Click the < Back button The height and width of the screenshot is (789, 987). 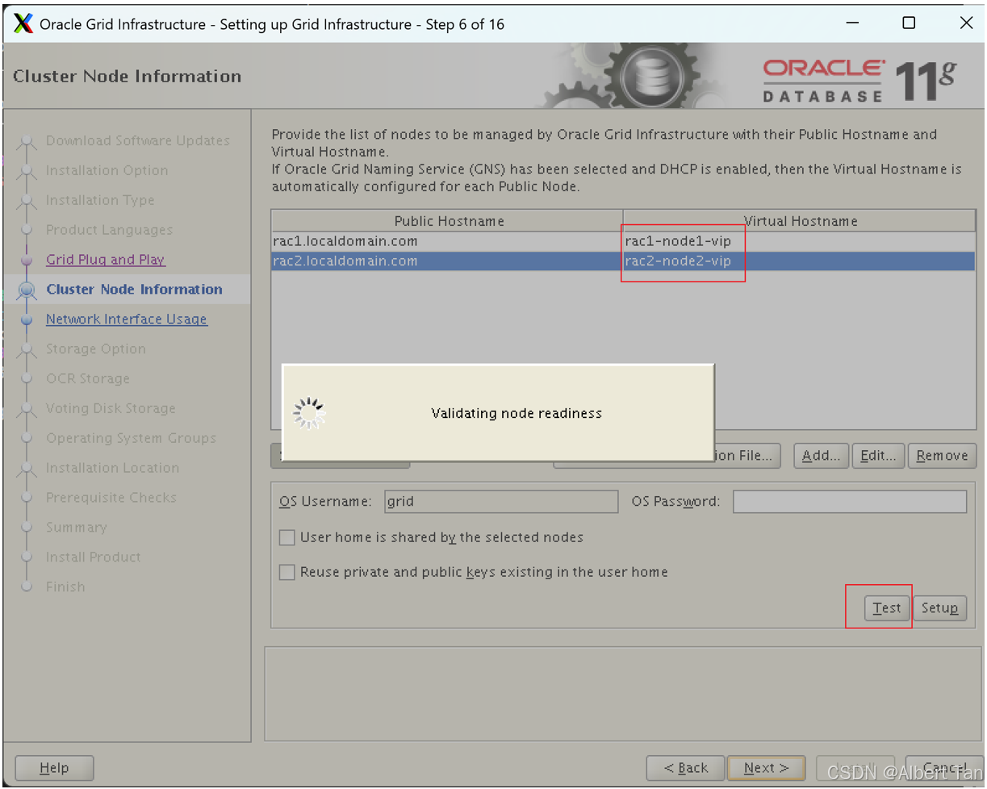(686, 768)
